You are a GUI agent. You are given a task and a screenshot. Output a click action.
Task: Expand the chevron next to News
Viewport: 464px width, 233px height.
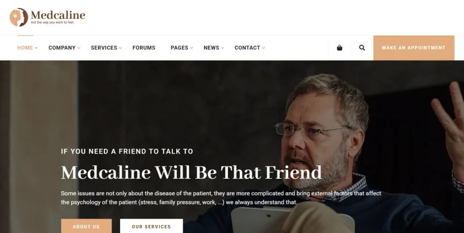pyautogui.click(x=223, y=48)
